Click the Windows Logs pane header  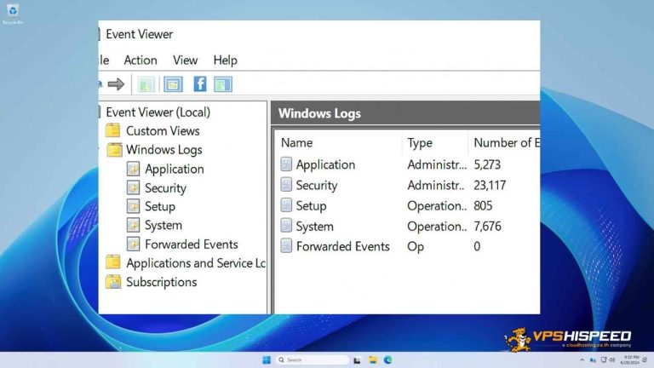pyautogui.click(x=405, y=113)
